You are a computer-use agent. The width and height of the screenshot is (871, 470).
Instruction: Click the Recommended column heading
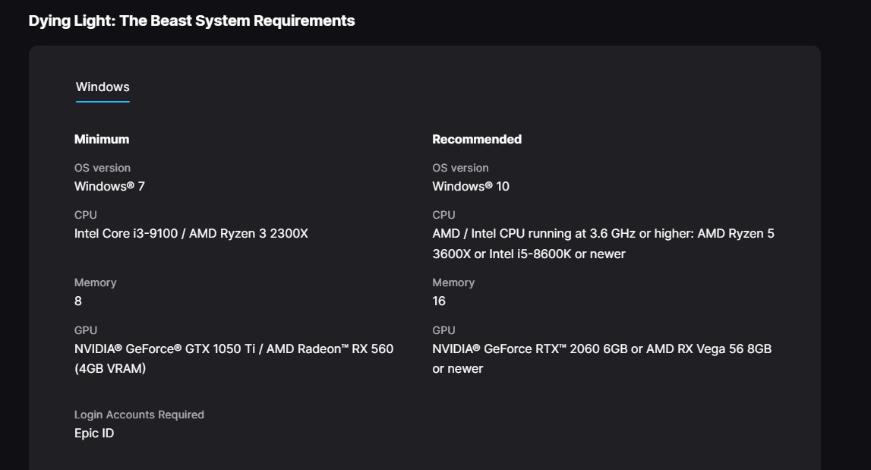coord(477,139)
